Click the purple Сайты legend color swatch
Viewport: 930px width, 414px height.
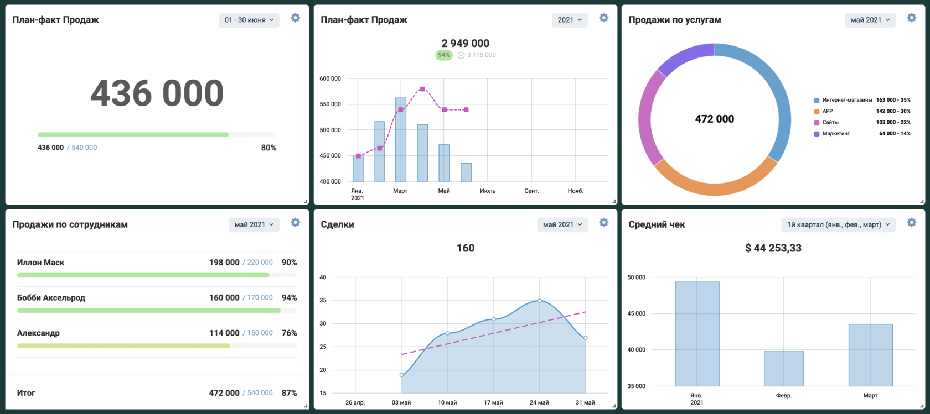[817, 123]
